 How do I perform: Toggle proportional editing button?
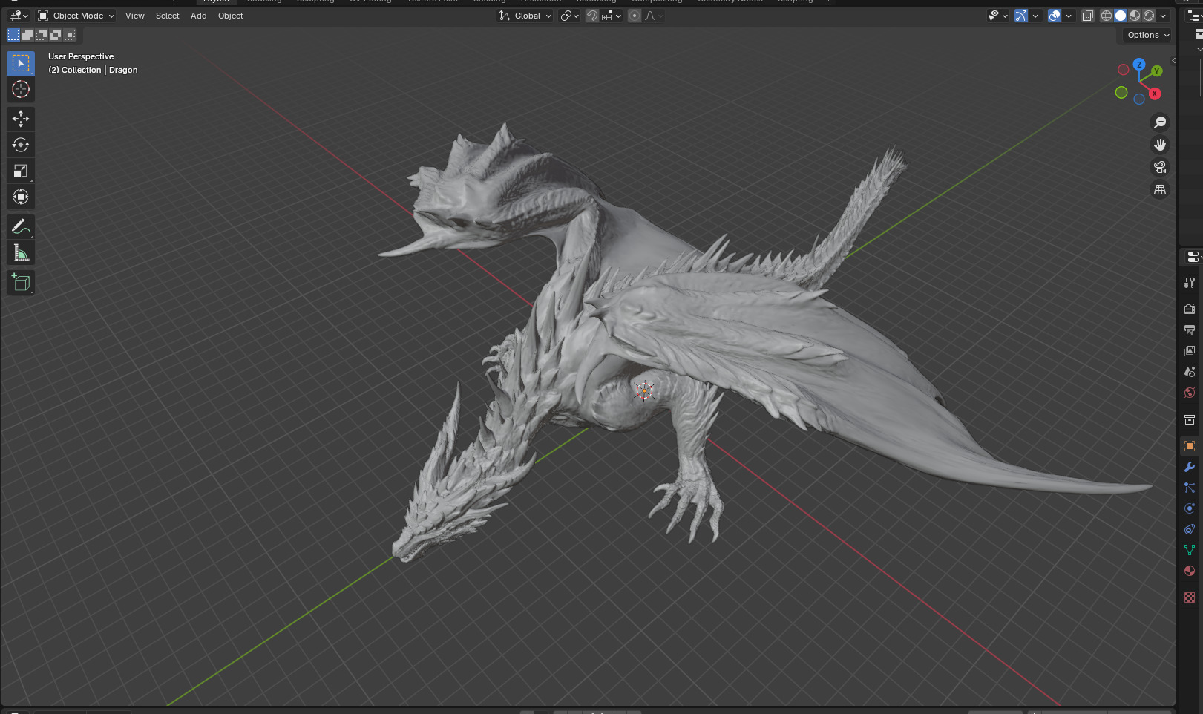pyautogui.click(x=635, y=16)
